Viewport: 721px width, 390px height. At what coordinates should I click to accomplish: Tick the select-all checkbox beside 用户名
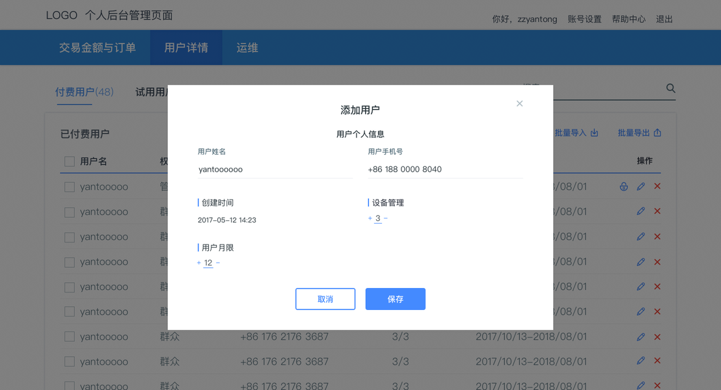point(70,162)
